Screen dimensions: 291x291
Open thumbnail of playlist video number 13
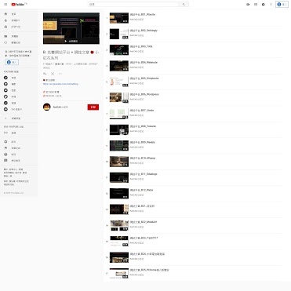pos(119,209)
